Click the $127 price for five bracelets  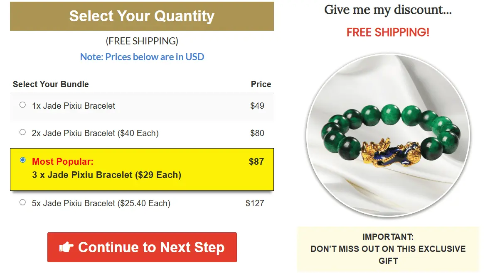coord(256,203)
